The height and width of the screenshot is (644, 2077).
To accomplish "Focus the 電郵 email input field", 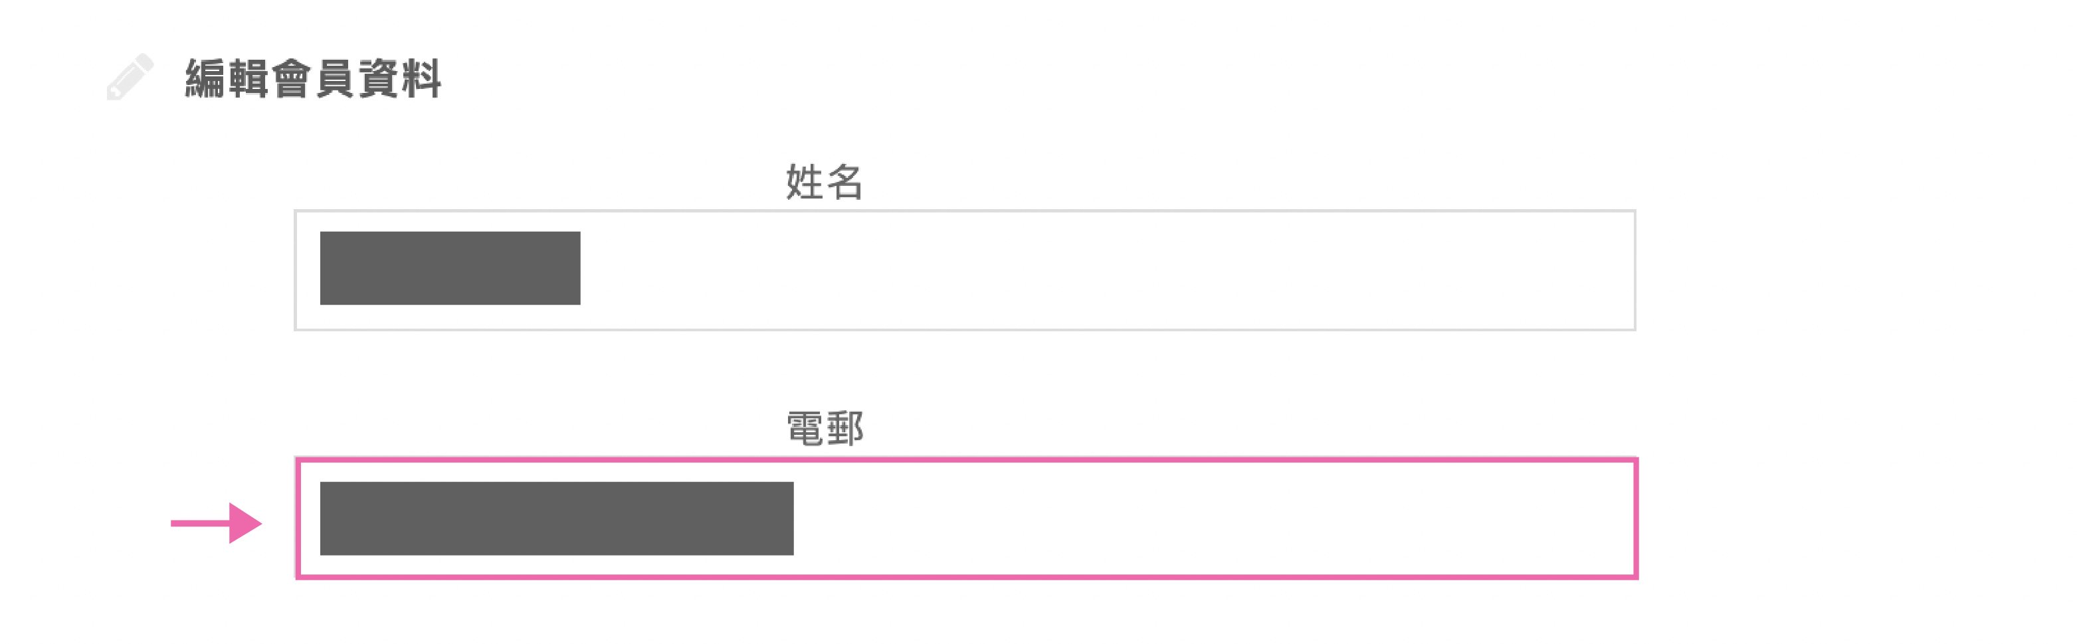I will [x=966, y=519].
